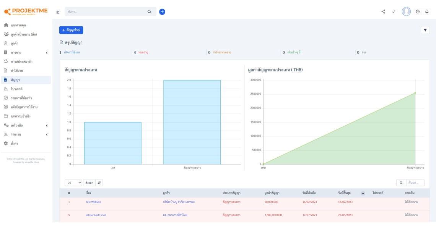This screenshot has width=436, height=228.
Task: Click the filter funnel icon button
Action: pos(425,30)
